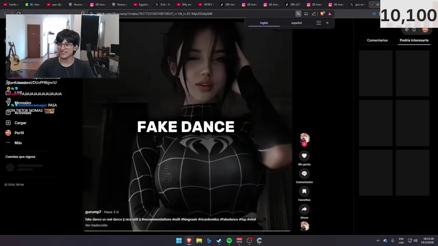This screenshot has height=246, width=438.
Task: Select español in translation popup
Action: click(296, 23)
